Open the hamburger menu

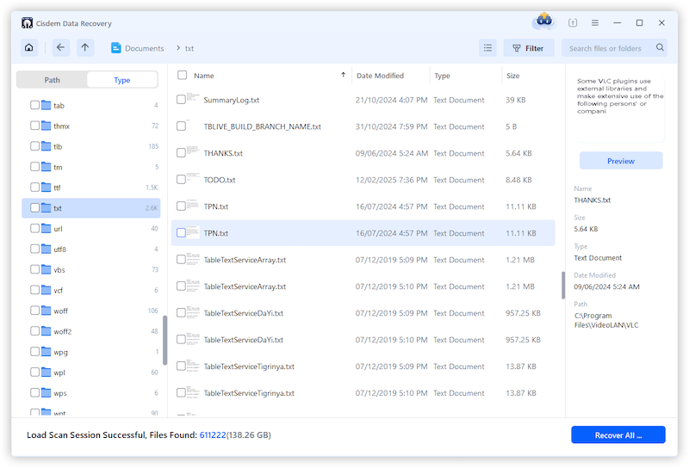click(x=595, y=23)
